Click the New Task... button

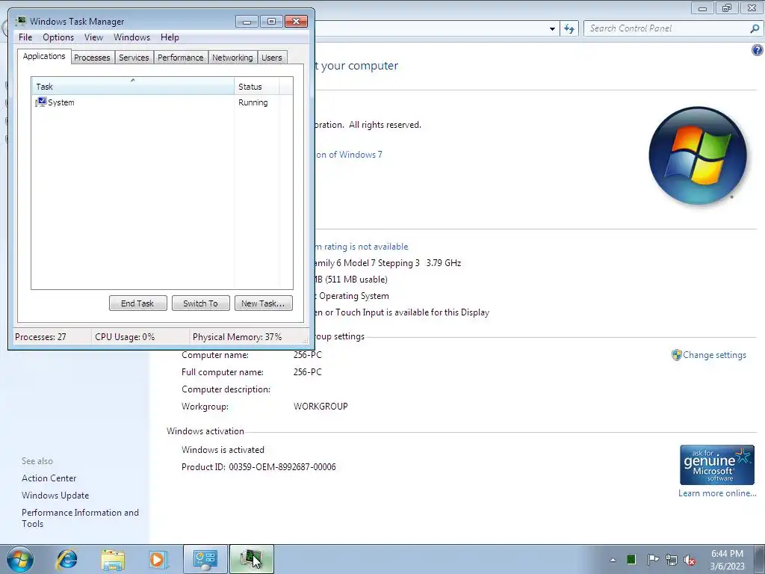pyautogui.click(x=264, y=303)
